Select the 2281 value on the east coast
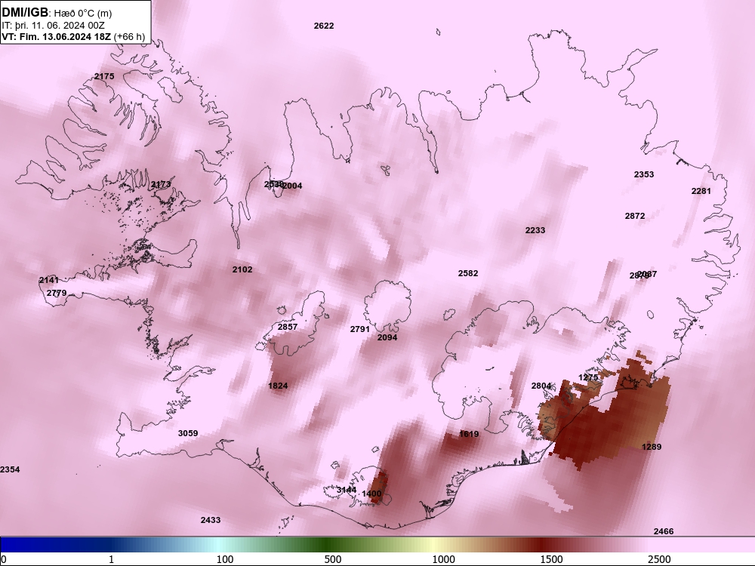The height and width of the screenshot is (566, 755). pyautogui.click(x=701, y=191)
